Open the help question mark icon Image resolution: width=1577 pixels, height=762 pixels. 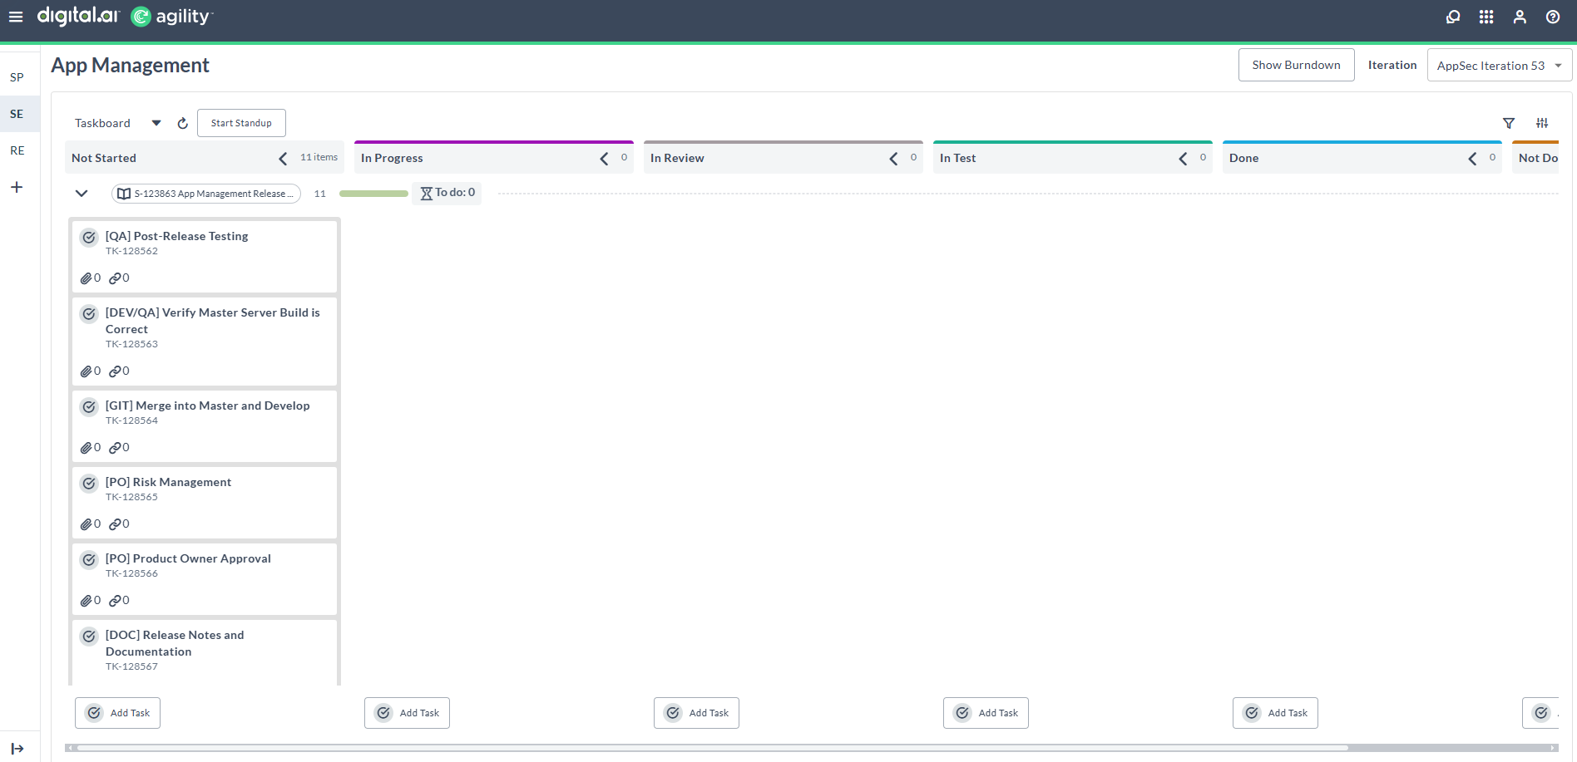1553,17
